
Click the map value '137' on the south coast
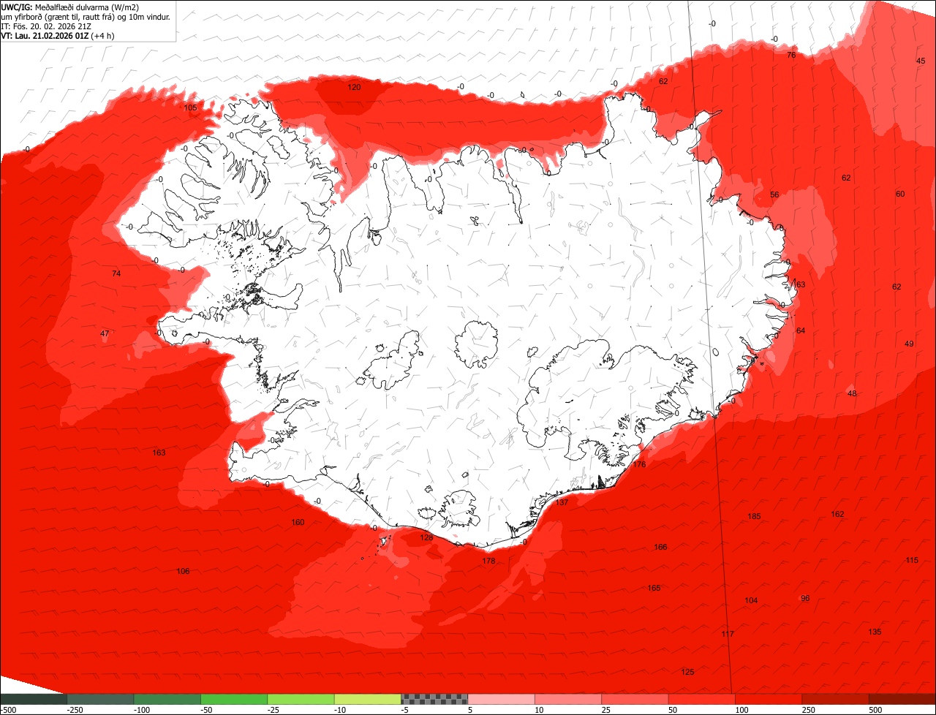[562, 502]
